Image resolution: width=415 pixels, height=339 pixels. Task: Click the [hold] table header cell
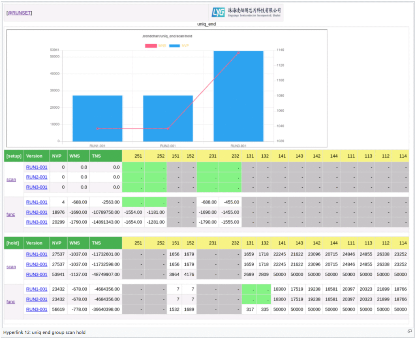(x=14, y=243)
